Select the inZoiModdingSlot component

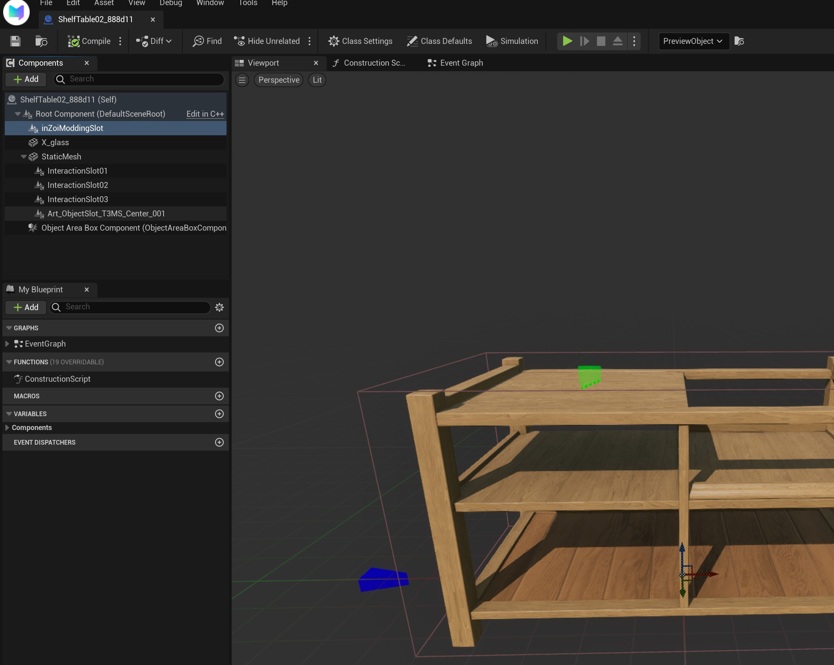pos(116,128)
